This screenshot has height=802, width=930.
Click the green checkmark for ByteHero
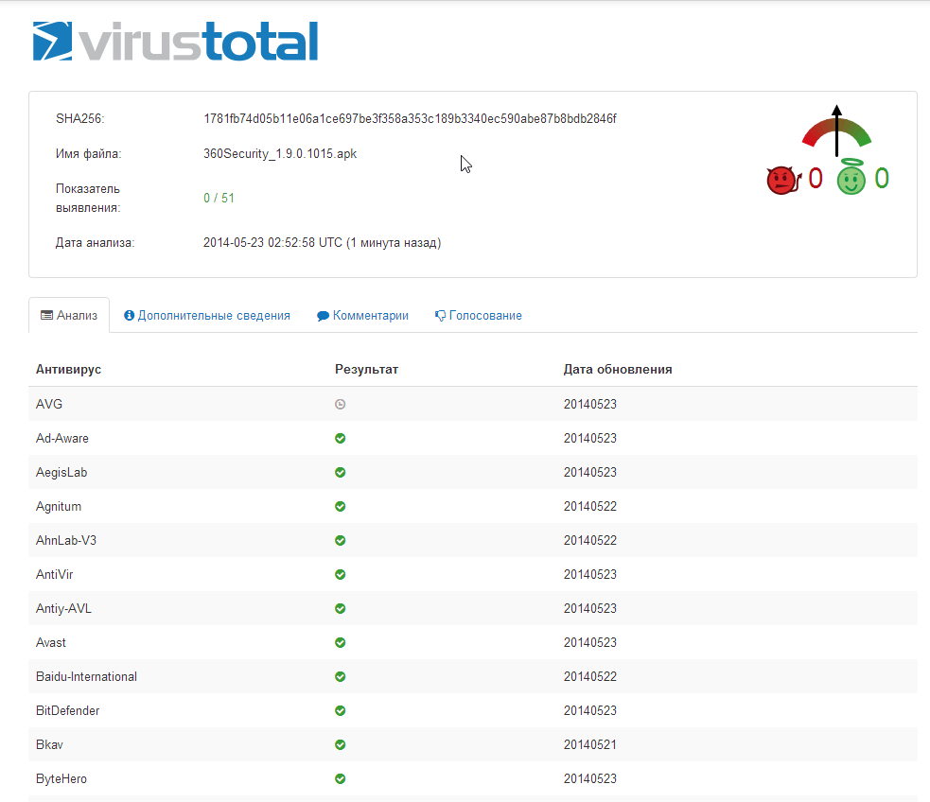tap(341, 778)
